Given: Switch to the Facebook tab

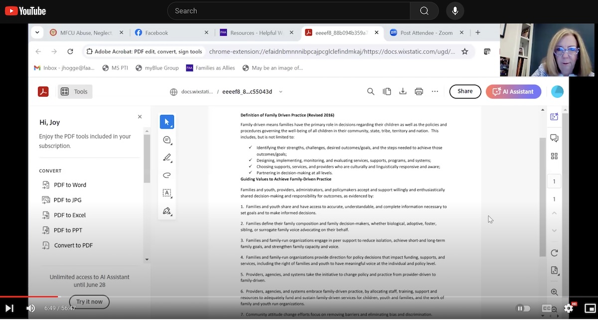Looking at the screenshot, I should pos(156,33).
